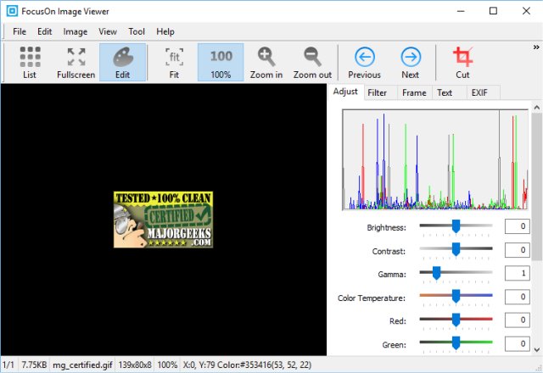The height and width of the screenshot is (373, 543).
Task: Click the Green slider handle
Action: click(x=456, y=343)
